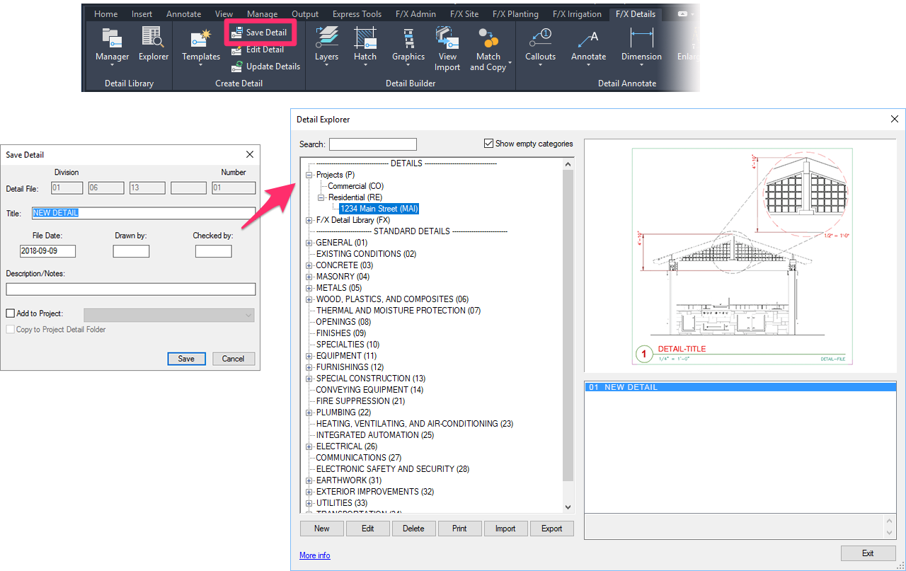Click the Delete button in Detail Explorer
Viewport: 906px width, 571px height.
pos(413,529)
